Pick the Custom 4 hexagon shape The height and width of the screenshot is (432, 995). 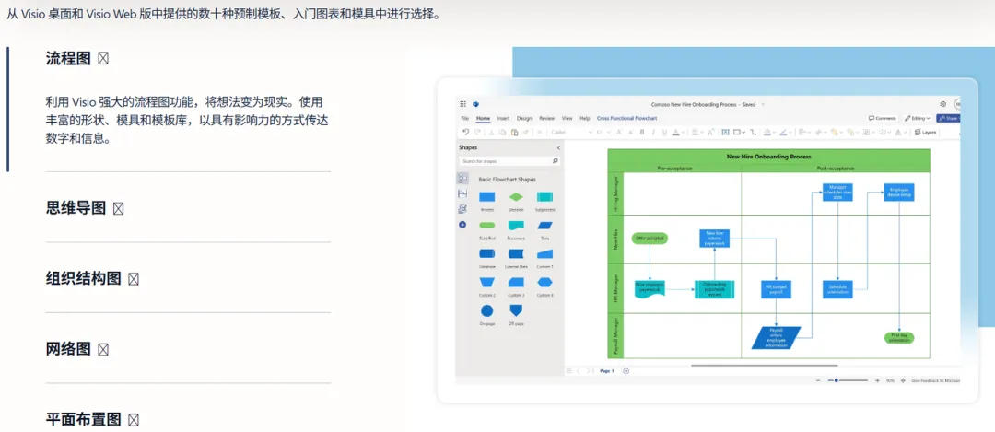coord(544,282)
